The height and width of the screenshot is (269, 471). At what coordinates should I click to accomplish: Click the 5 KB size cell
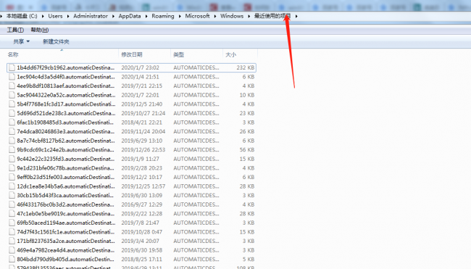249,259
